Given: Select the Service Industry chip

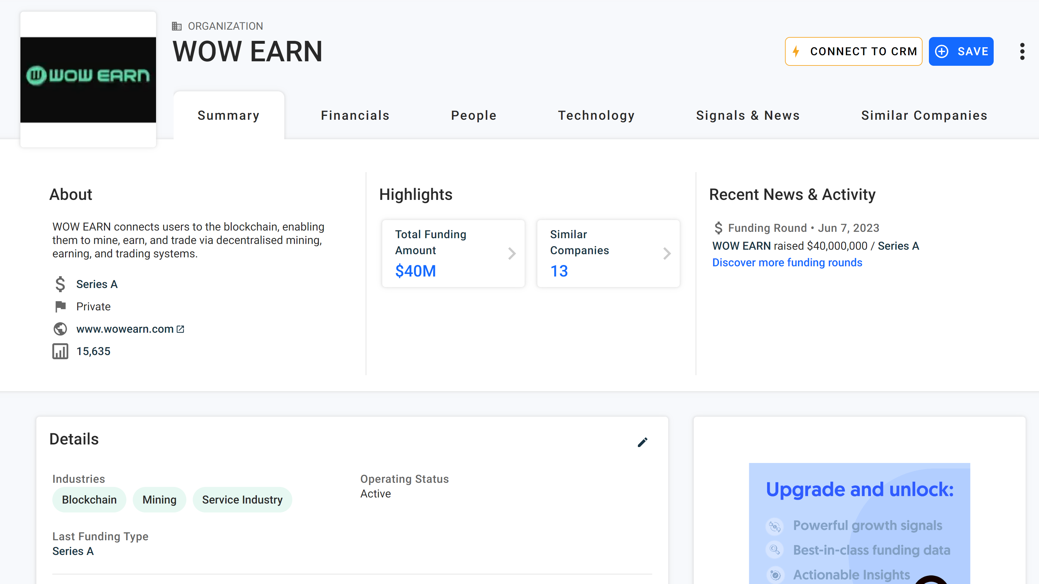Looking at the screenshot, I should click(x=243, y=500).
